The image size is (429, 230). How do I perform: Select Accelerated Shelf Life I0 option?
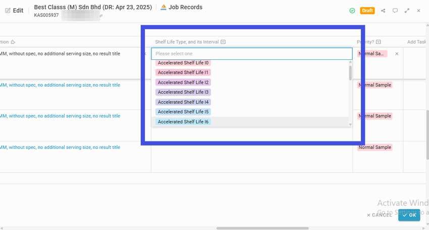(183, 63)
